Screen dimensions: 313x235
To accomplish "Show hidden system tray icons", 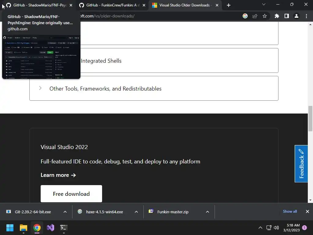I will pos(260,228).
